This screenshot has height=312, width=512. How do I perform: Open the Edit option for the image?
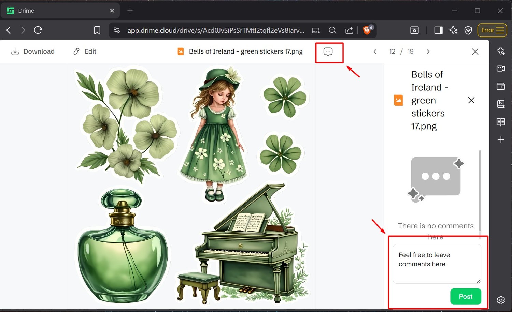(x=85, y=51)
